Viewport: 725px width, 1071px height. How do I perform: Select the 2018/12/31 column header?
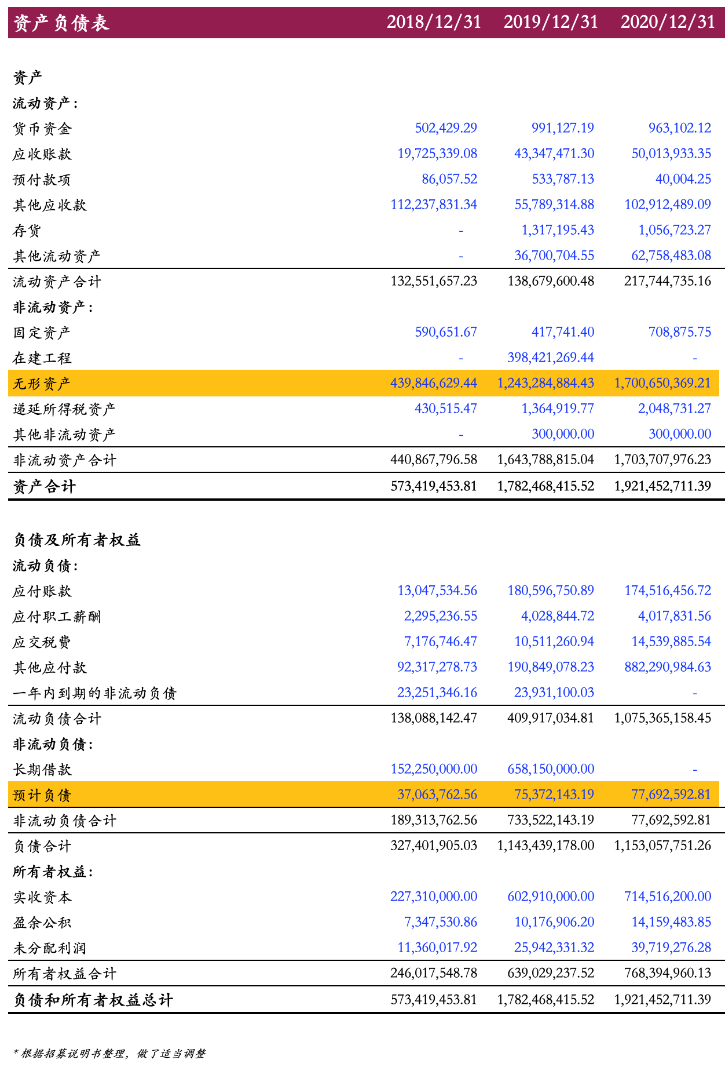pos(434,22)
